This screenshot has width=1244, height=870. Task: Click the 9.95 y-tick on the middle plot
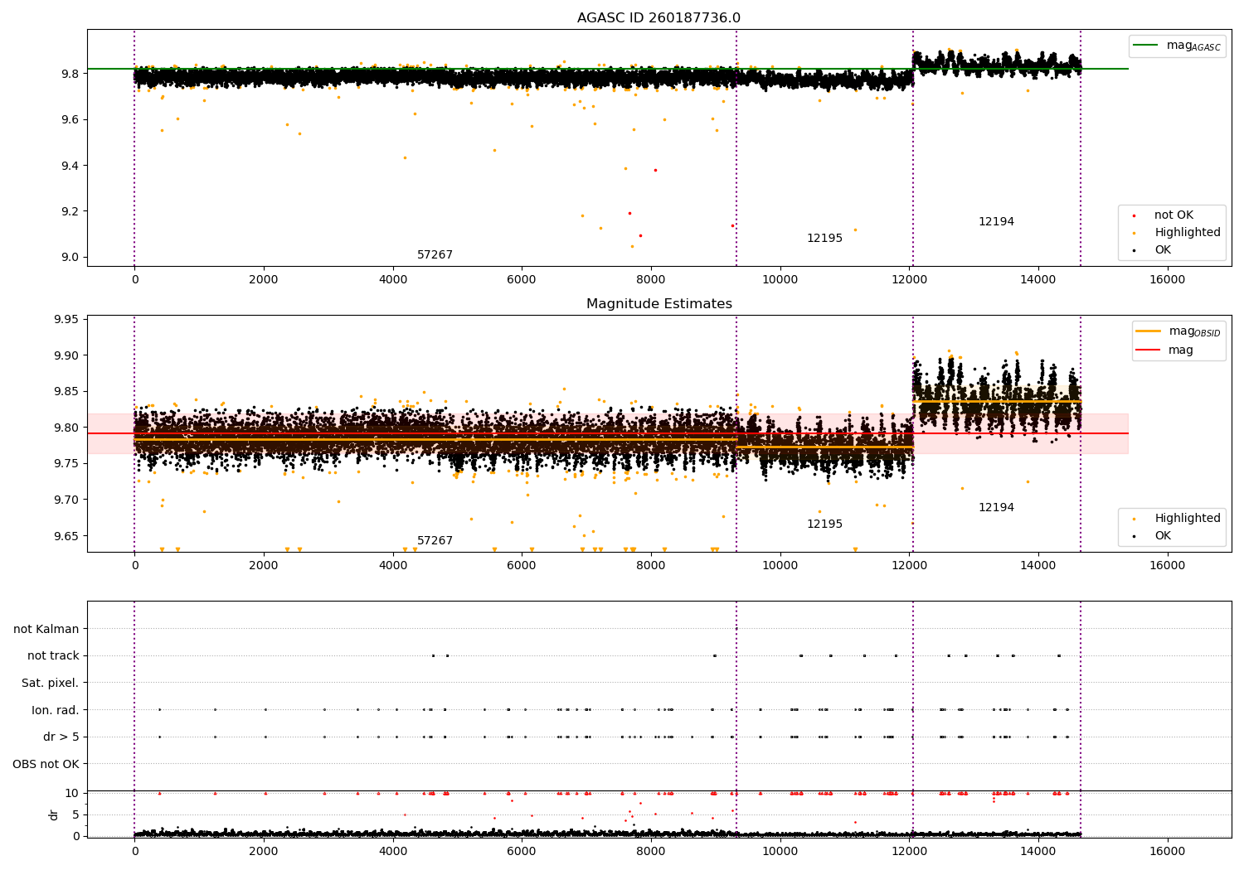click(67, 320)
